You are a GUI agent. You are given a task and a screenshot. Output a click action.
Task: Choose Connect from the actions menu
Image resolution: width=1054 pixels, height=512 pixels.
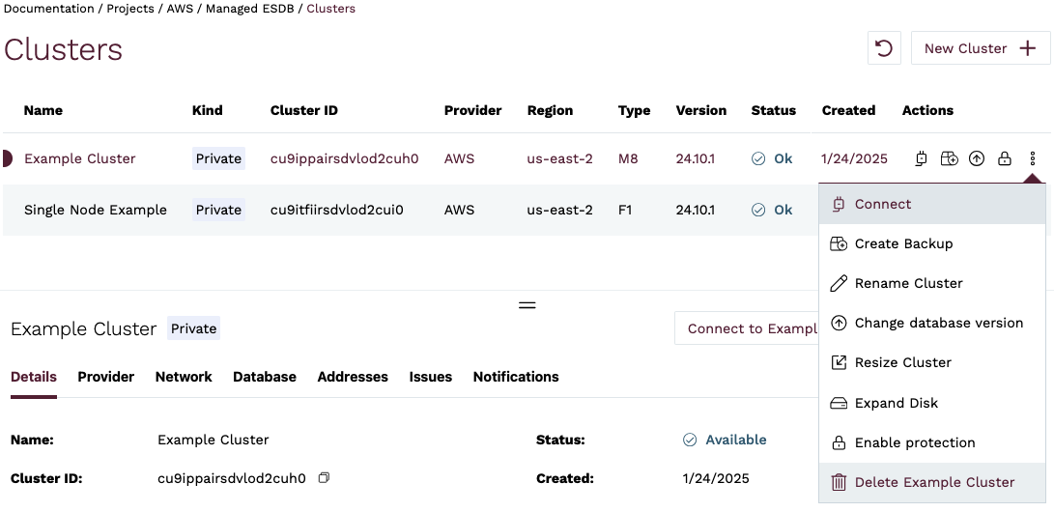pos(882,204)
